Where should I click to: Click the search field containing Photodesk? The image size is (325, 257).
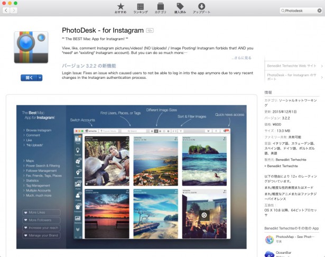301,11
